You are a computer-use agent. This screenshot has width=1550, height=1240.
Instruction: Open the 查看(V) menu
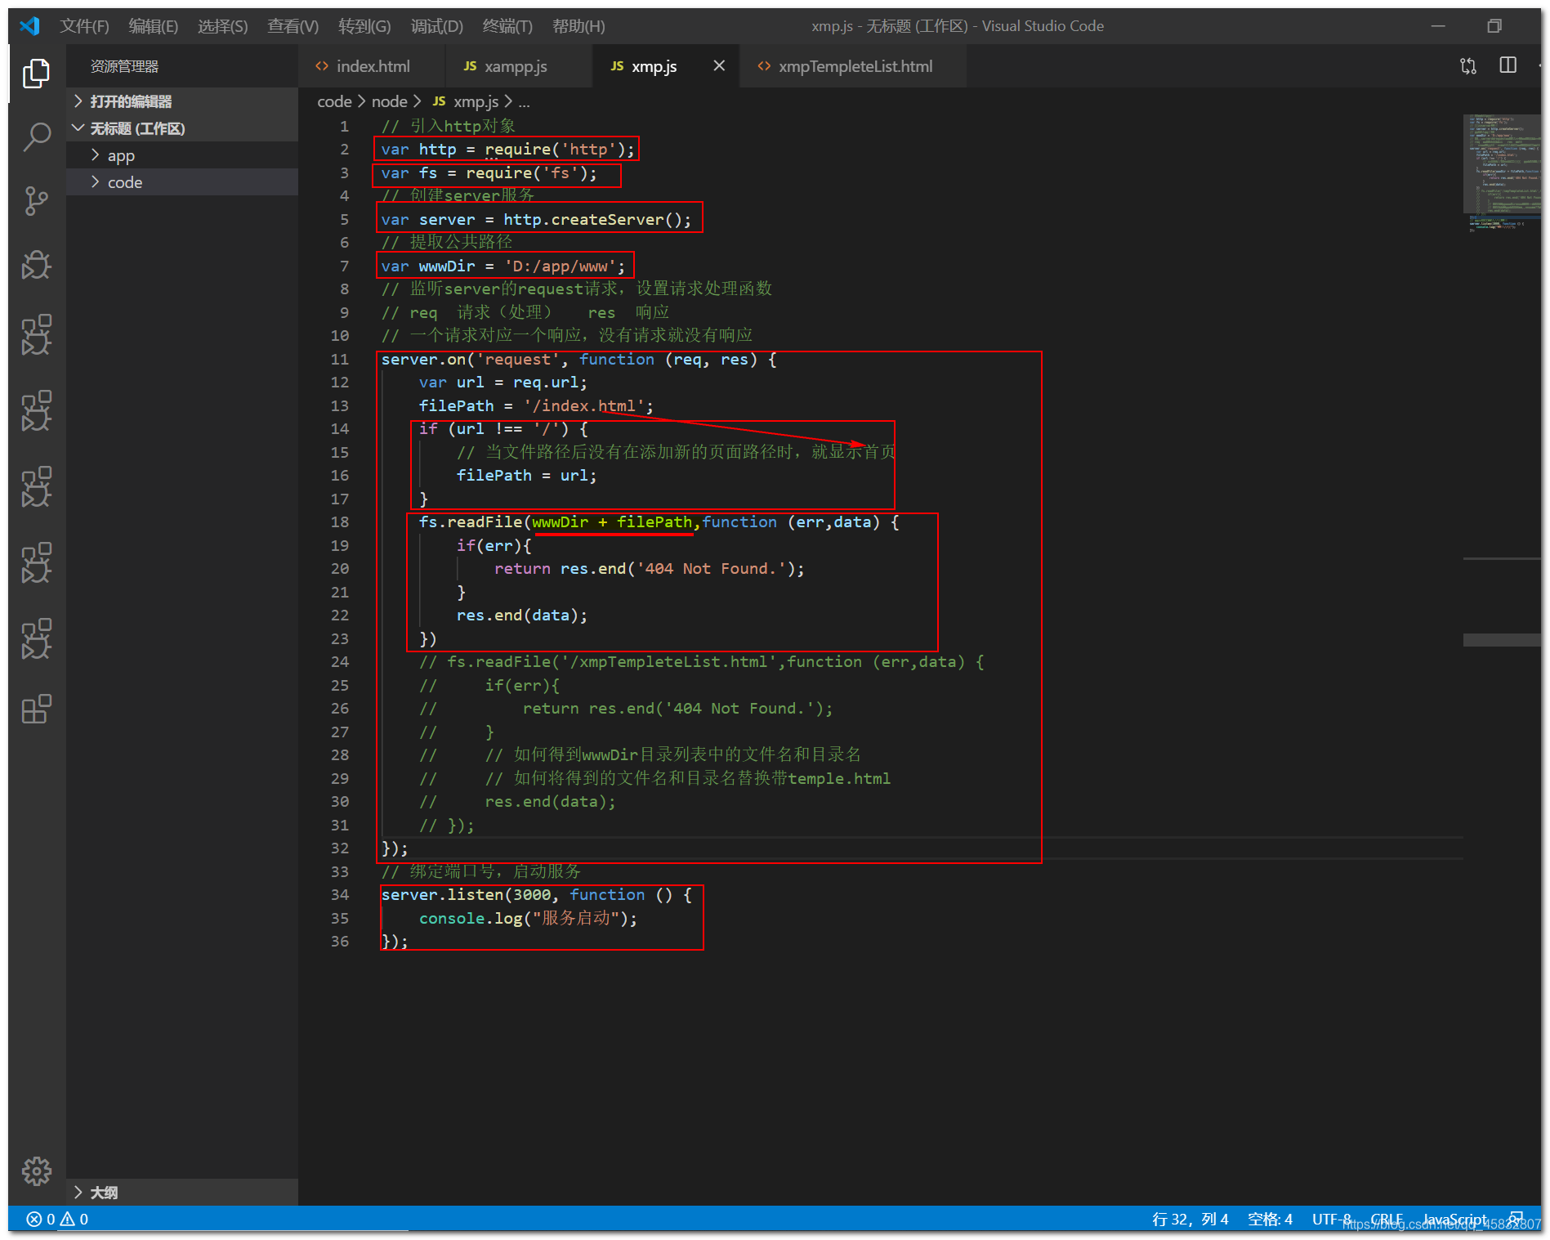tap(293, 26)
